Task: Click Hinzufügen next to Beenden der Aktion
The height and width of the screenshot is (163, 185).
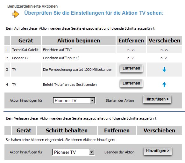Action: [x=158, y=151]
